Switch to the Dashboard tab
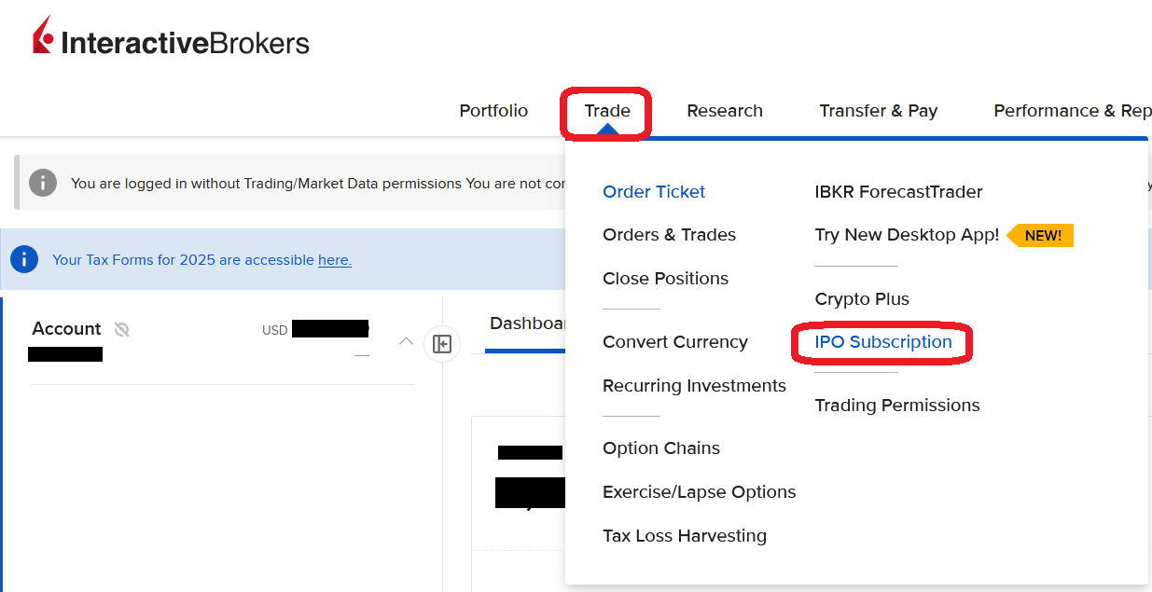 point(527,324)
